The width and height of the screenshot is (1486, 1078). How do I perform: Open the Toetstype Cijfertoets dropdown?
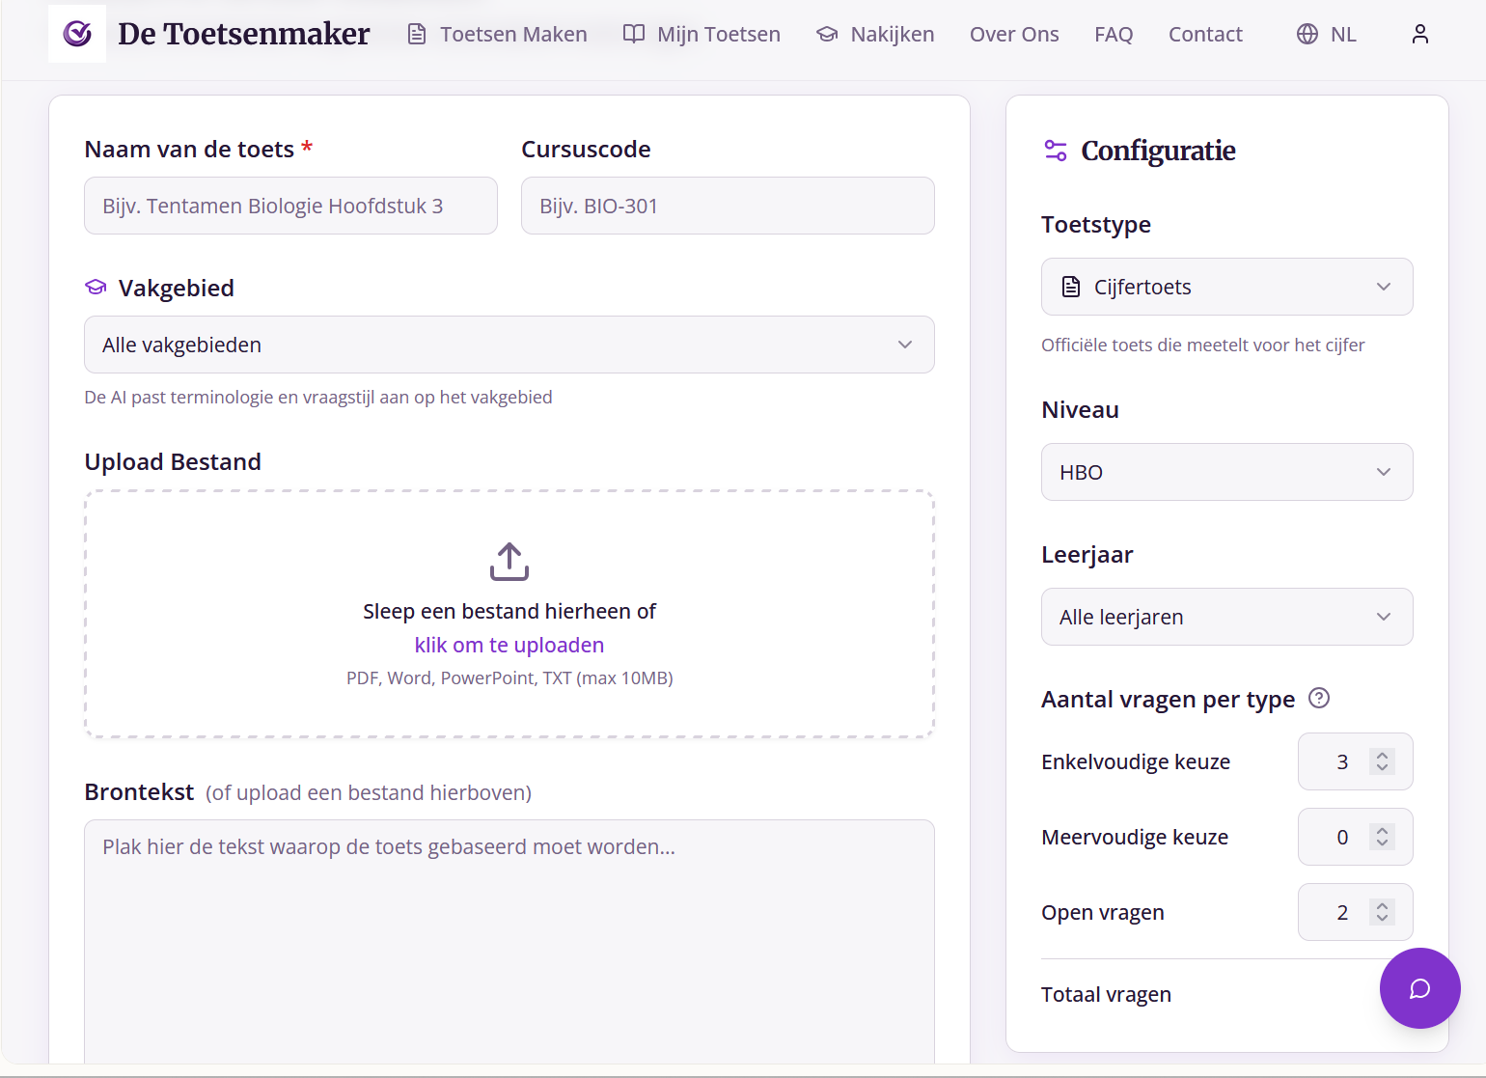pos(1226,287)
